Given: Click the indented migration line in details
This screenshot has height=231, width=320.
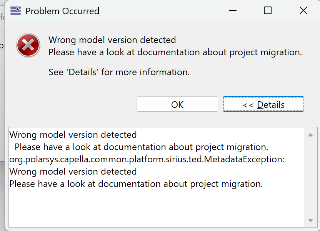Looking at the screenshot, I should pos(141,147).
